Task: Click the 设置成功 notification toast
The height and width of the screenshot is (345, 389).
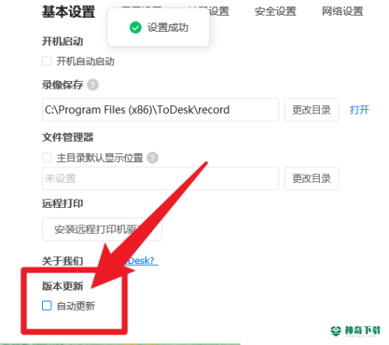Action: click(x=158, y=27)
